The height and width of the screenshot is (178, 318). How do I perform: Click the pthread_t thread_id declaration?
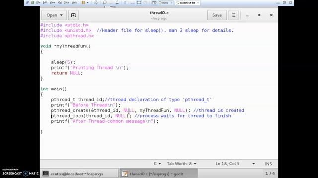78,100
